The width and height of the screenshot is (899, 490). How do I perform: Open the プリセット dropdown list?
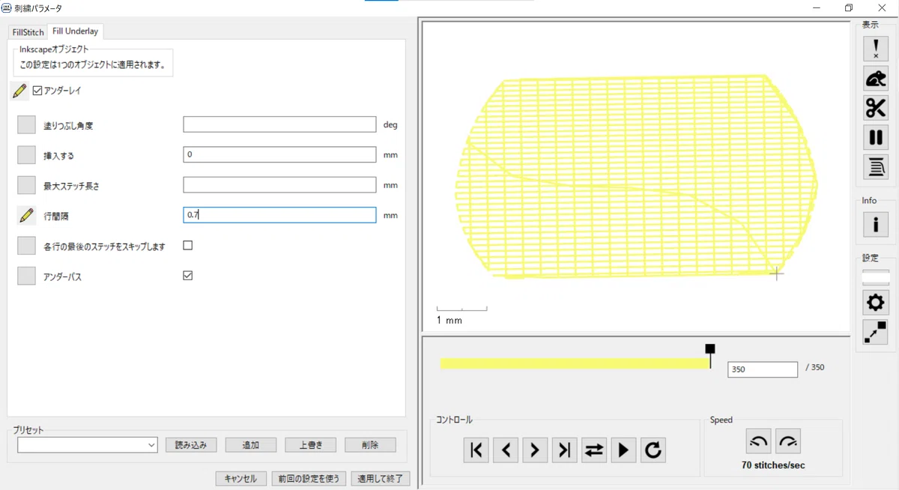(x=87, y=445)
